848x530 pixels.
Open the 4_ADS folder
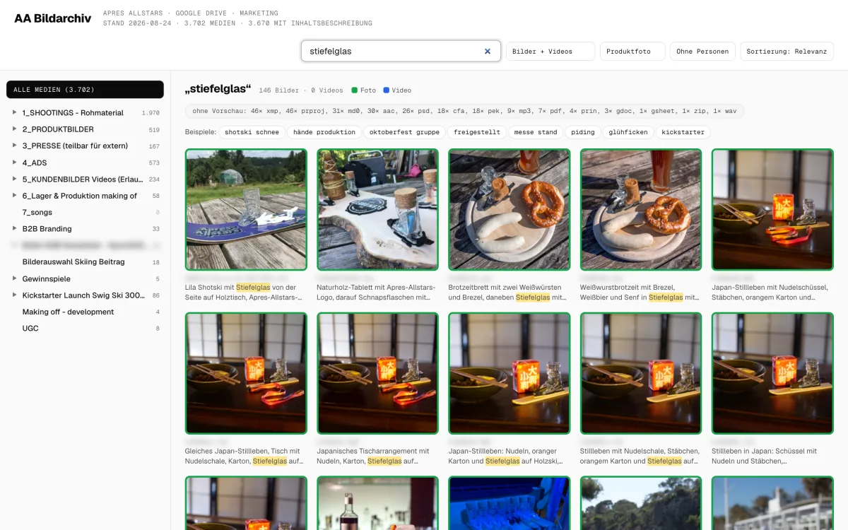[x=35, y=163]
